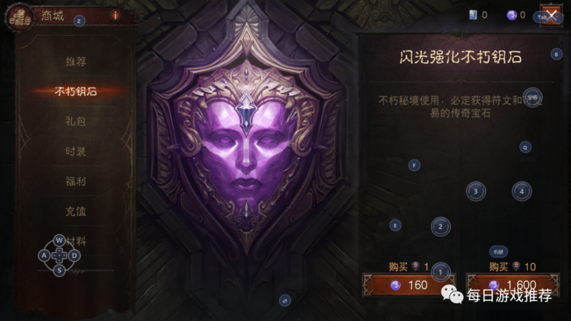Open the 推荐 shop category

click(76, 62)
